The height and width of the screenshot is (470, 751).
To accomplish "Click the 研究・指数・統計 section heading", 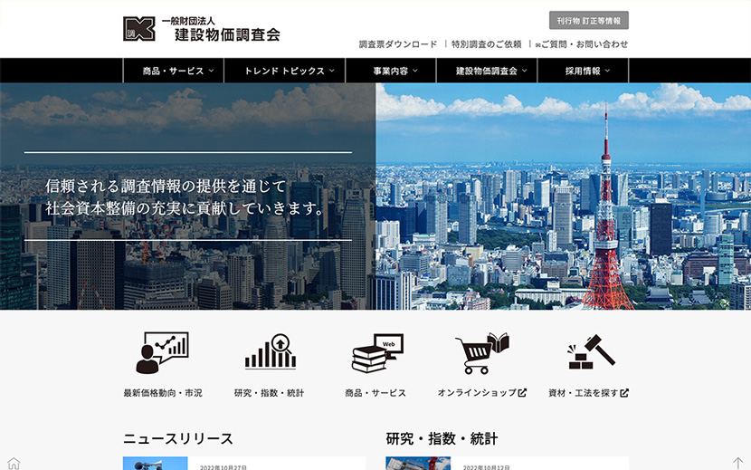I will coord(442,438).
